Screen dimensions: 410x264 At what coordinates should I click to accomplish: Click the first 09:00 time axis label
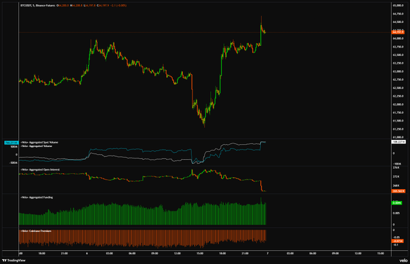coord(155,253)
